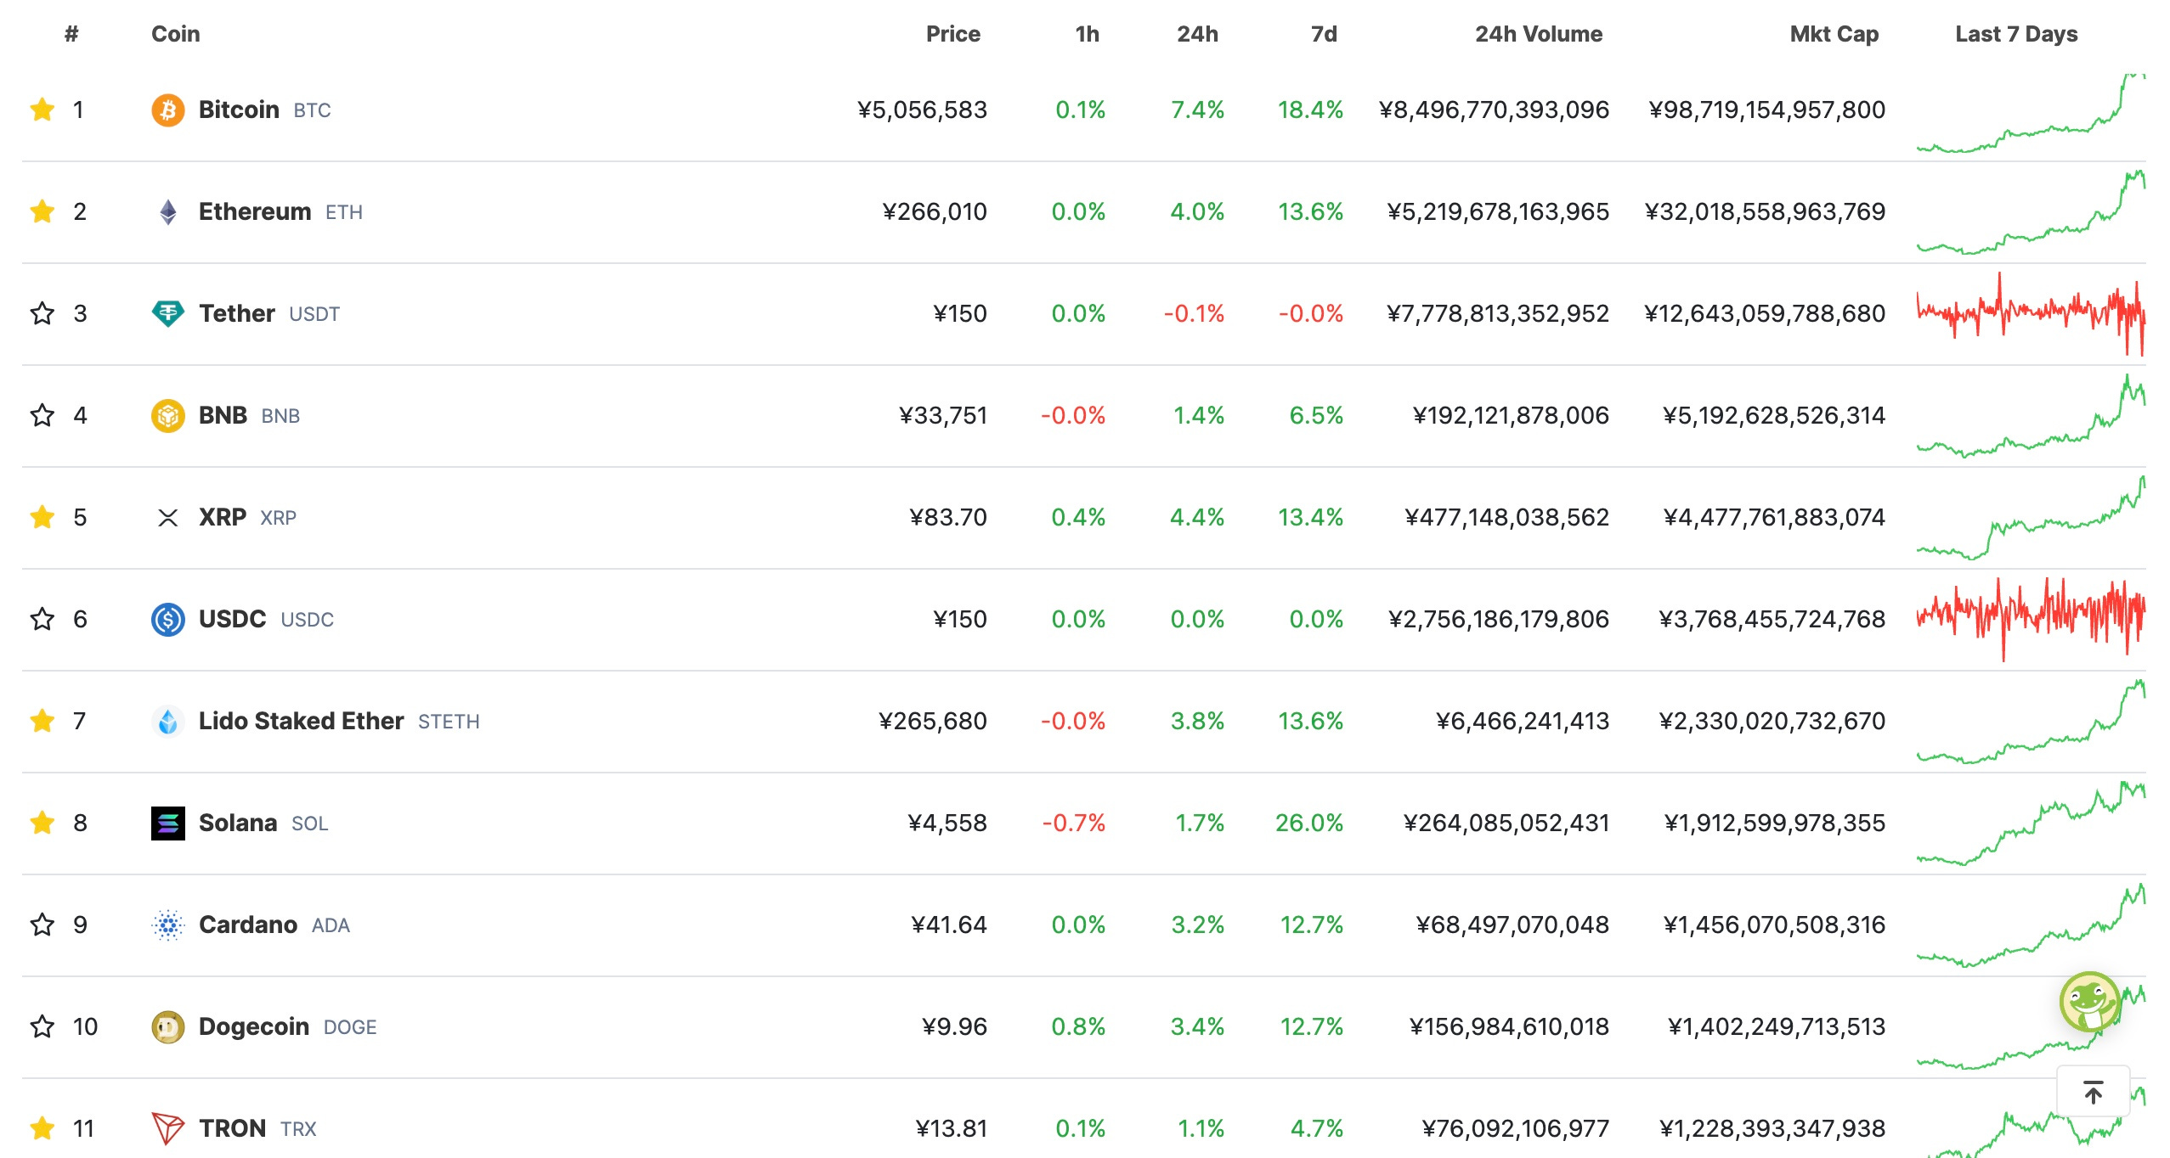
Task: Click Bitcoin's price ¥5,056,583
Action: point(922,110)
